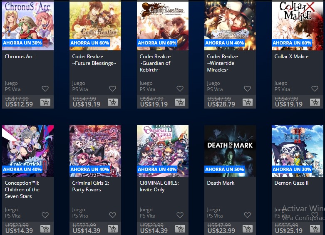
Task: Open the Chronus Arc cover art
Action: point(28,25)
